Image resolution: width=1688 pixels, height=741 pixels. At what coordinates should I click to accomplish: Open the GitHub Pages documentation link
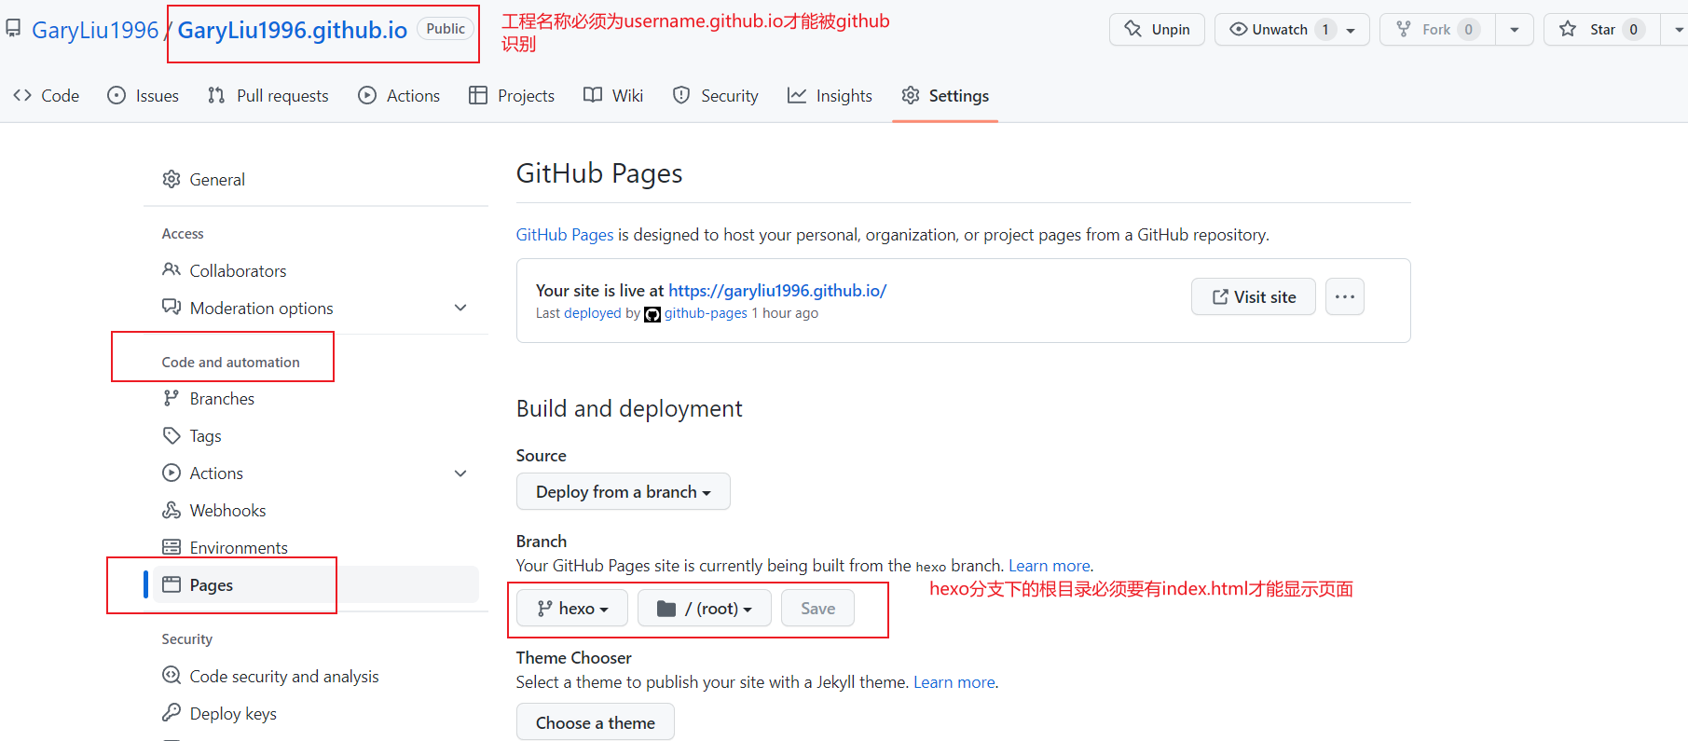pyautogui.click(x=565, y=235)
